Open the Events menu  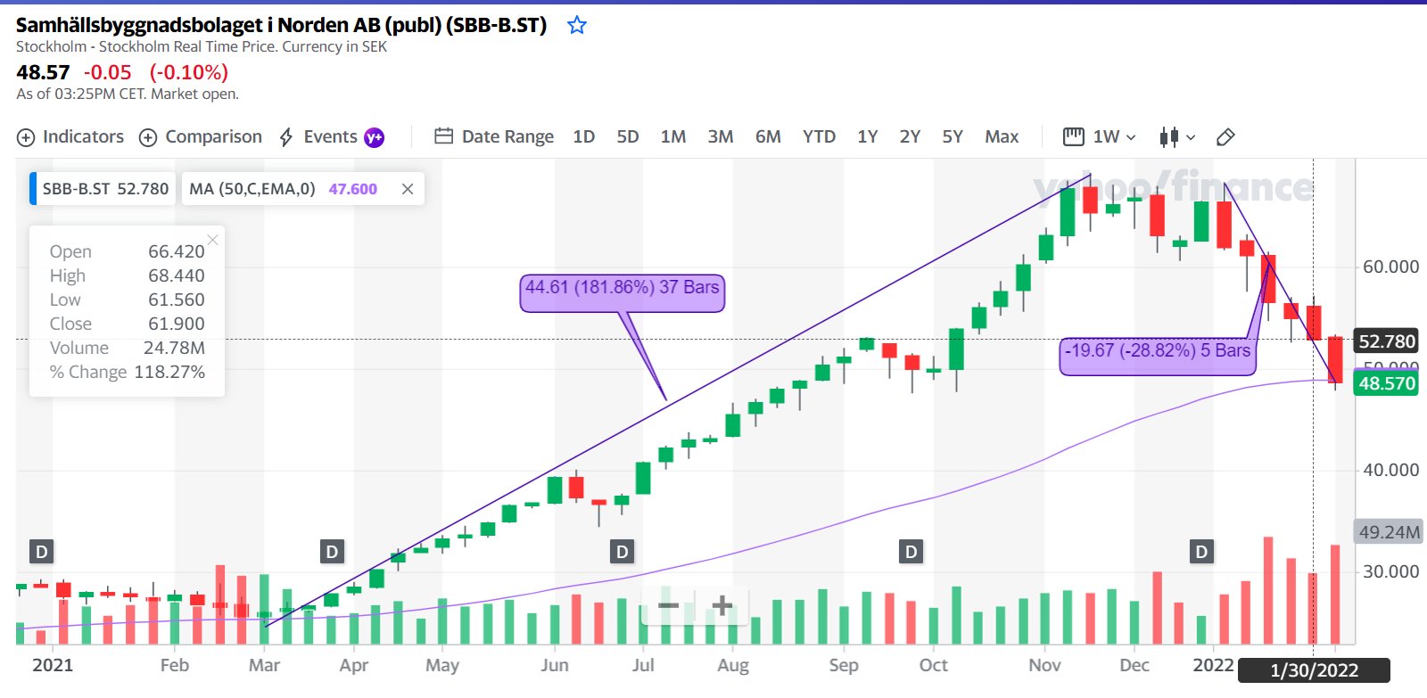coord(330,136)
